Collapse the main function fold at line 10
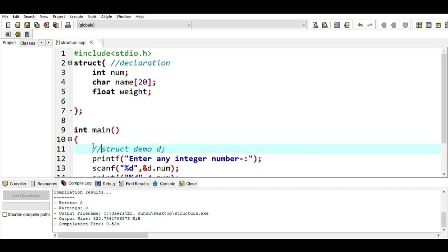 (70, 139)
